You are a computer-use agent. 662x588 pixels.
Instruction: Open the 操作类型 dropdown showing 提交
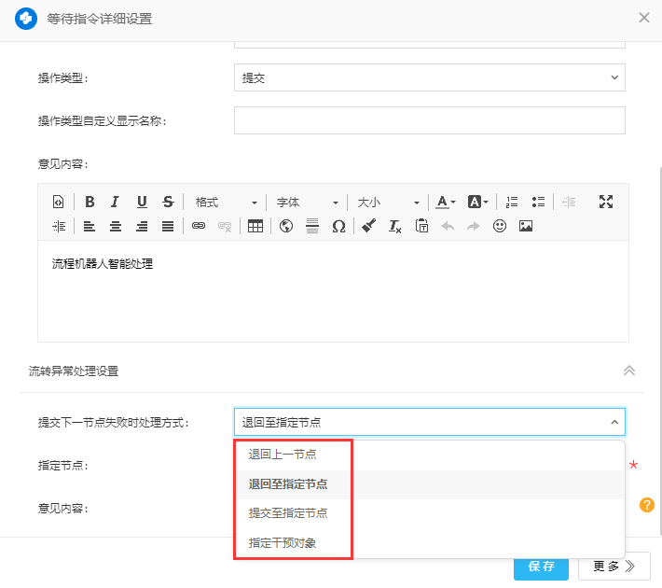pyautogui.click(x=429, y=77)
